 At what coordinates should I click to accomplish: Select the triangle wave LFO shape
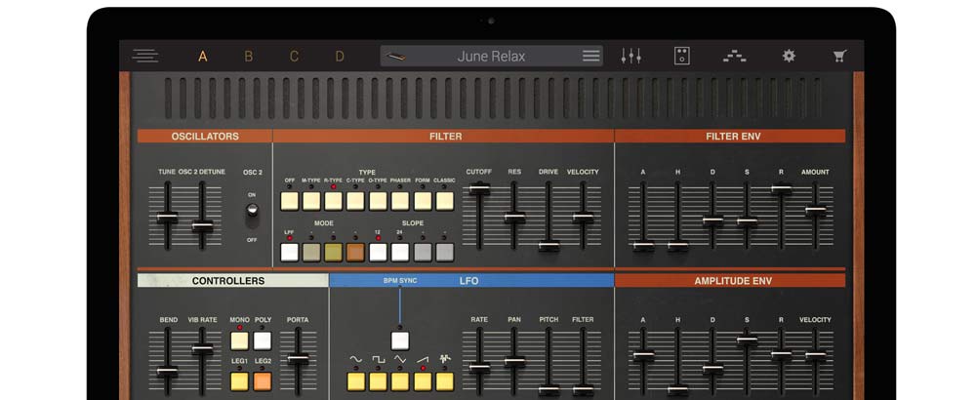(400, 381)
